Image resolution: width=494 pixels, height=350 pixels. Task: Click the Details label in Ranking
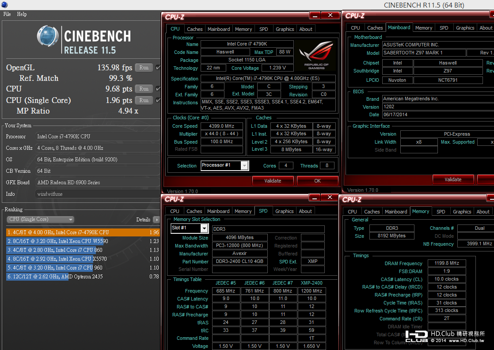(143, 220)
